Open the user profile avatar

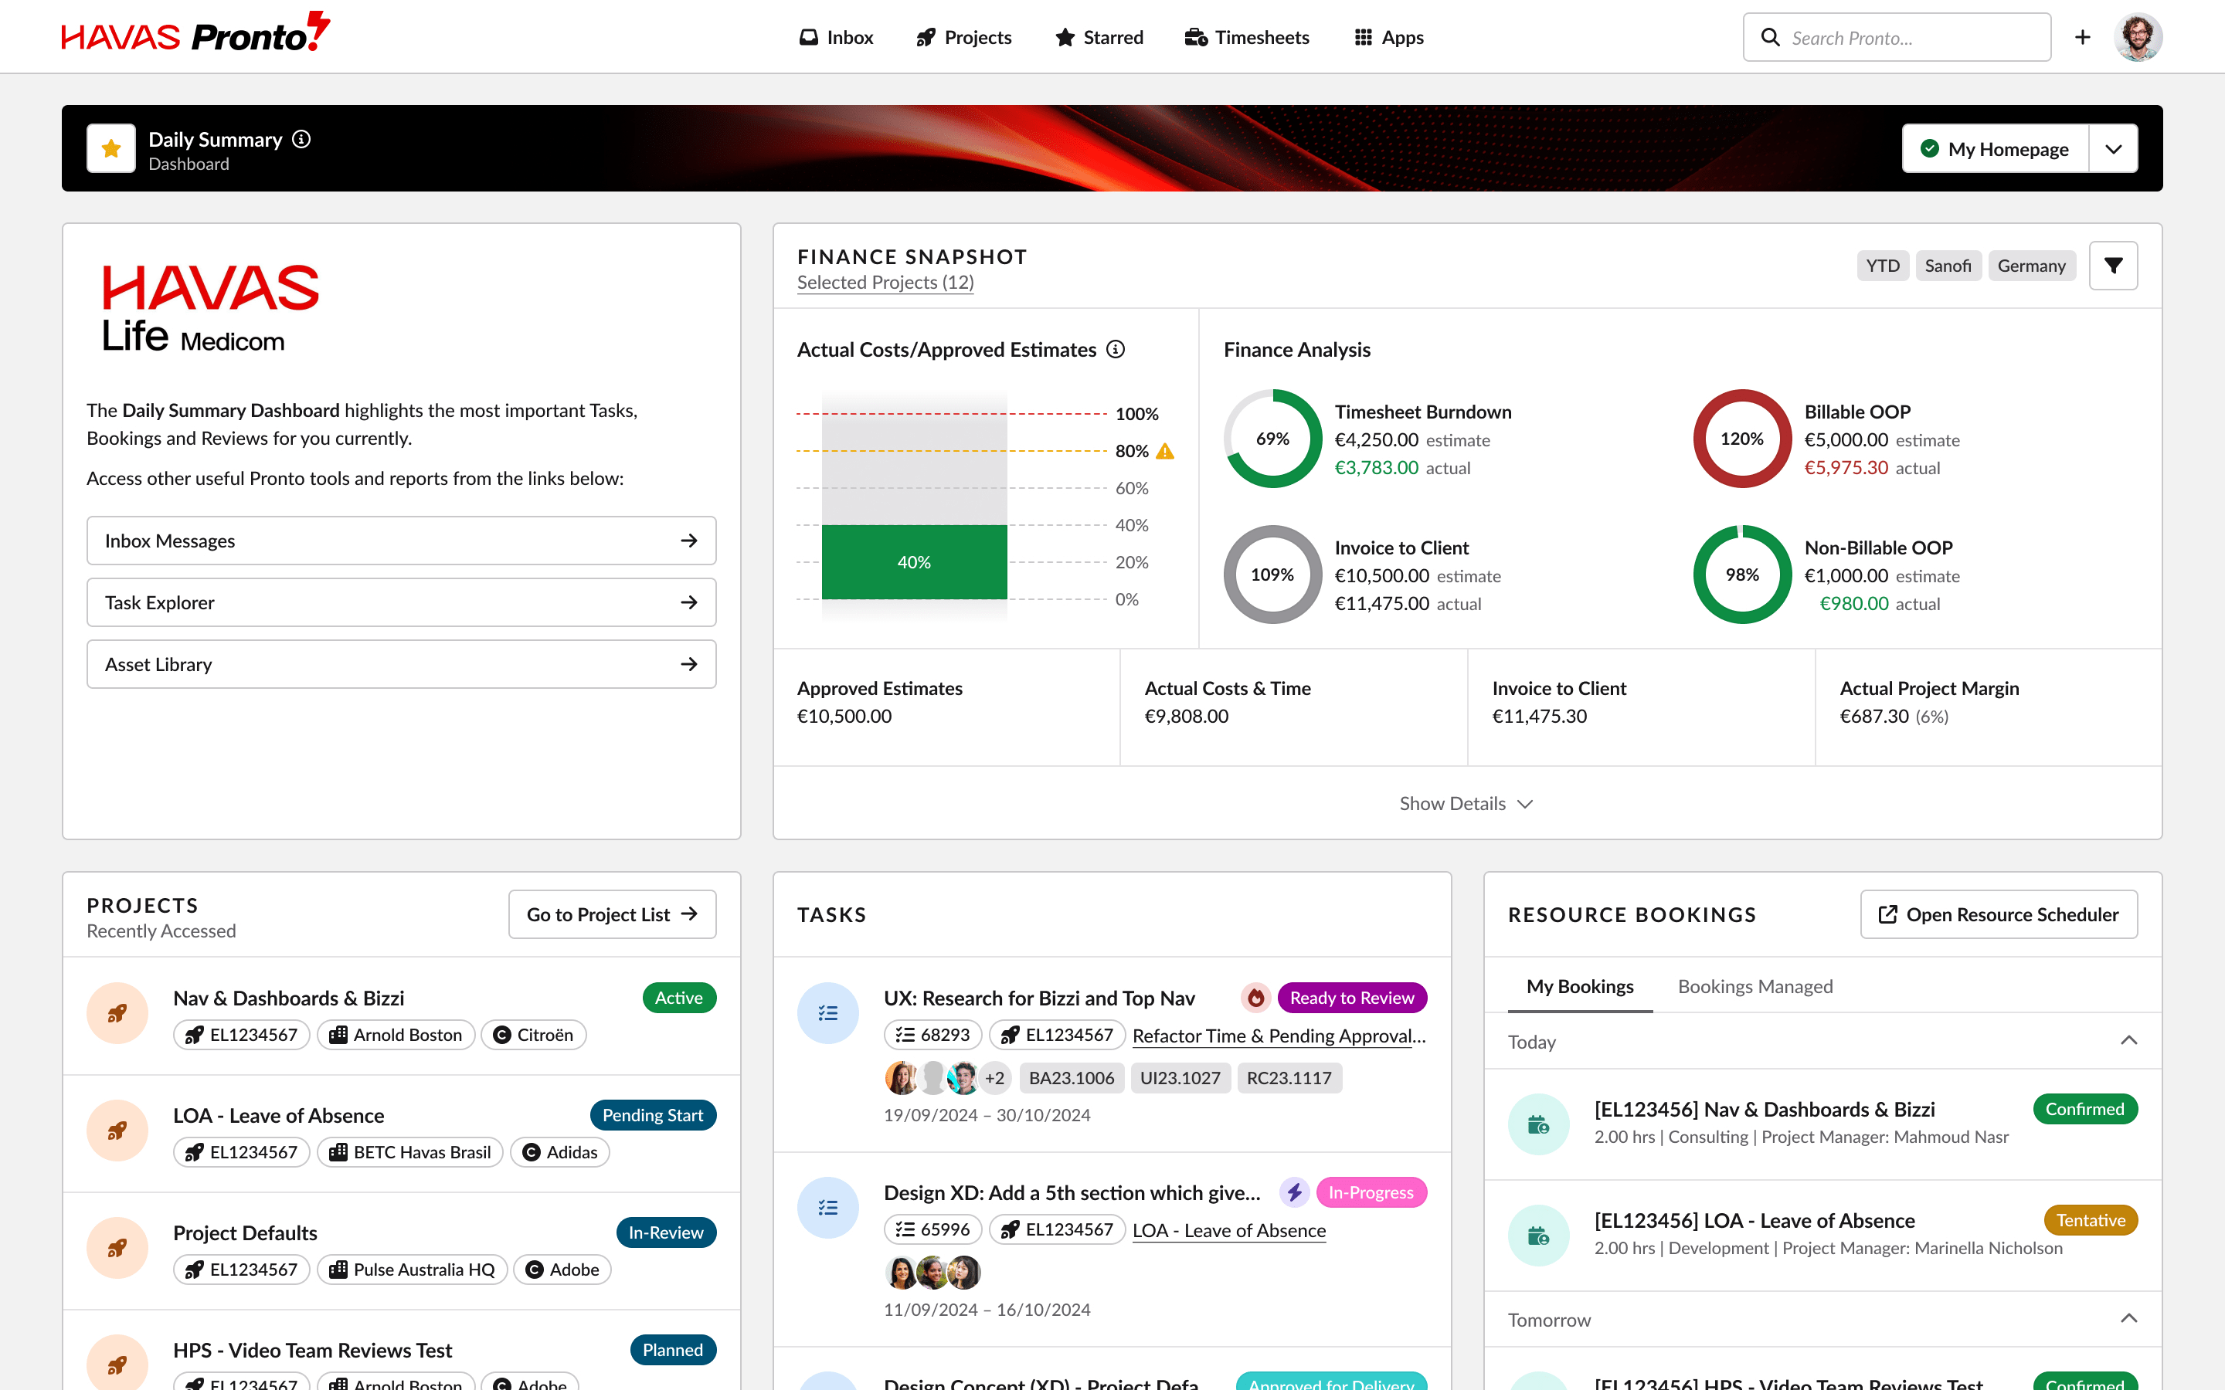click(x=2138, y=37)
